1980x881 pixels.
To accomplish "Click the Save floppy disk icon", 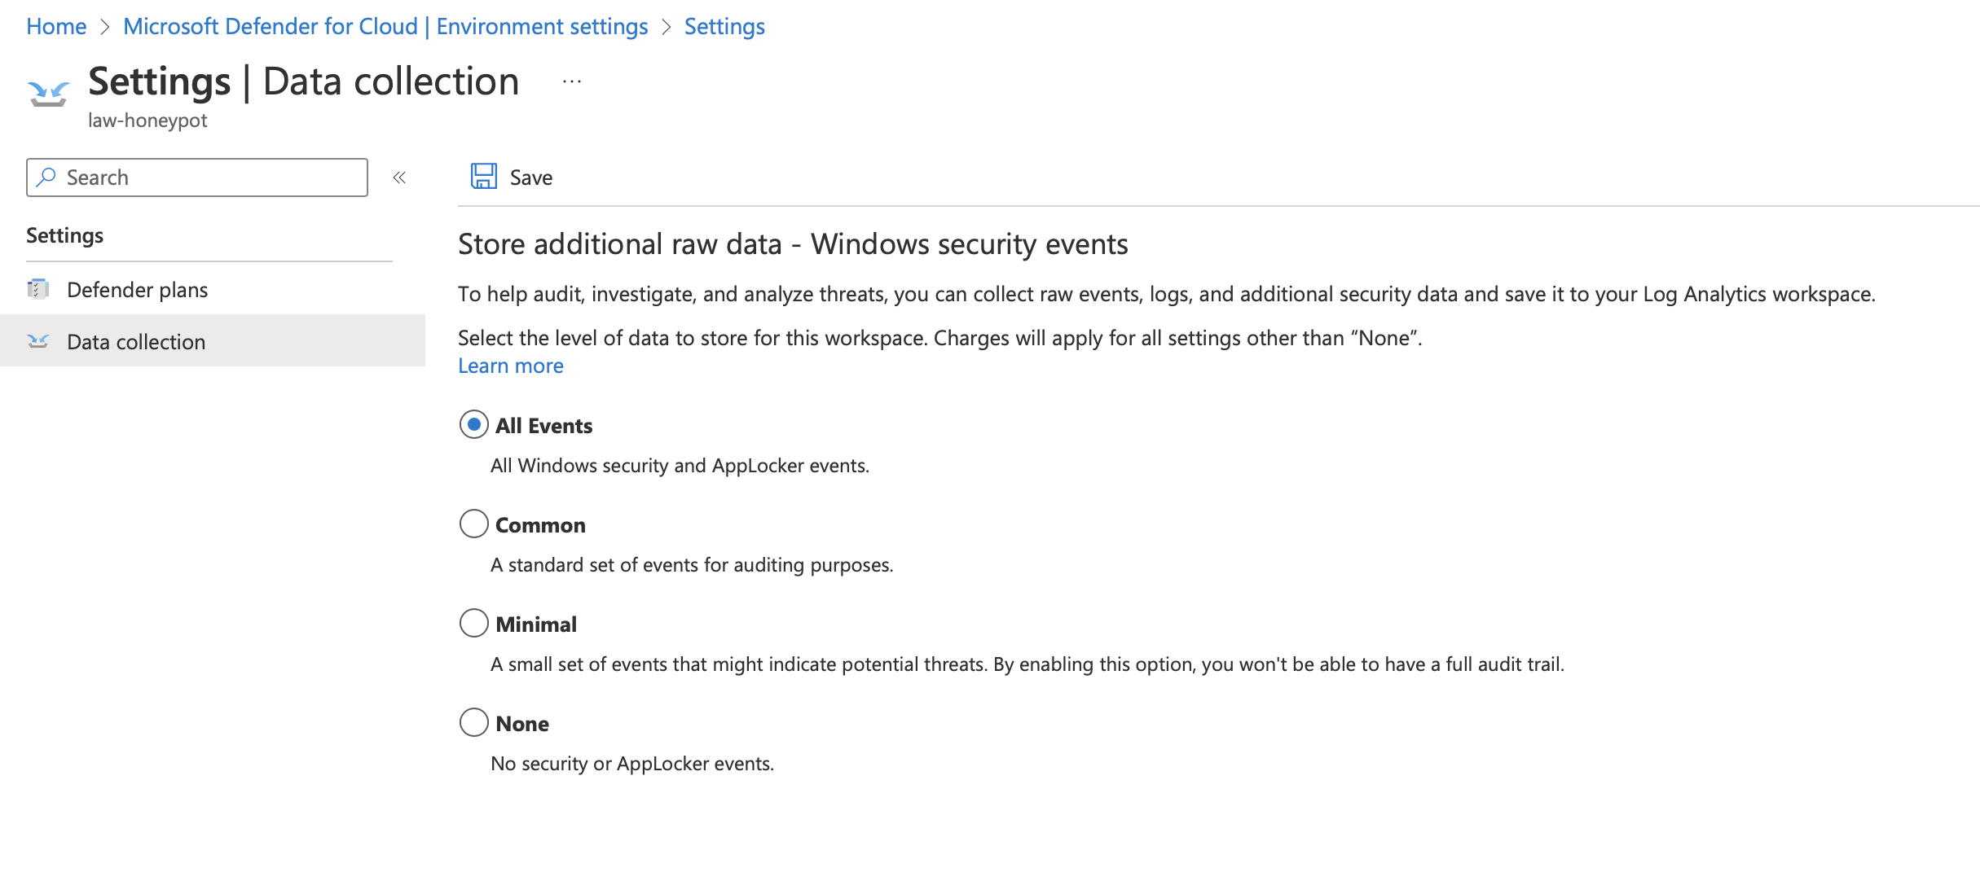I will [484, 177].
